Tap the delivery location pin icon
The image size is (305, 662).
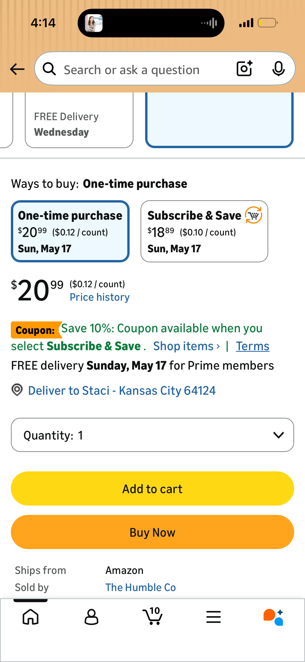point(17,390)
